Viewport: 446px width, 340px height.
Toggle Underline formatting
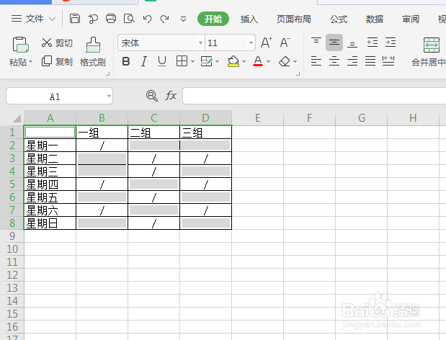click(162, 61)
